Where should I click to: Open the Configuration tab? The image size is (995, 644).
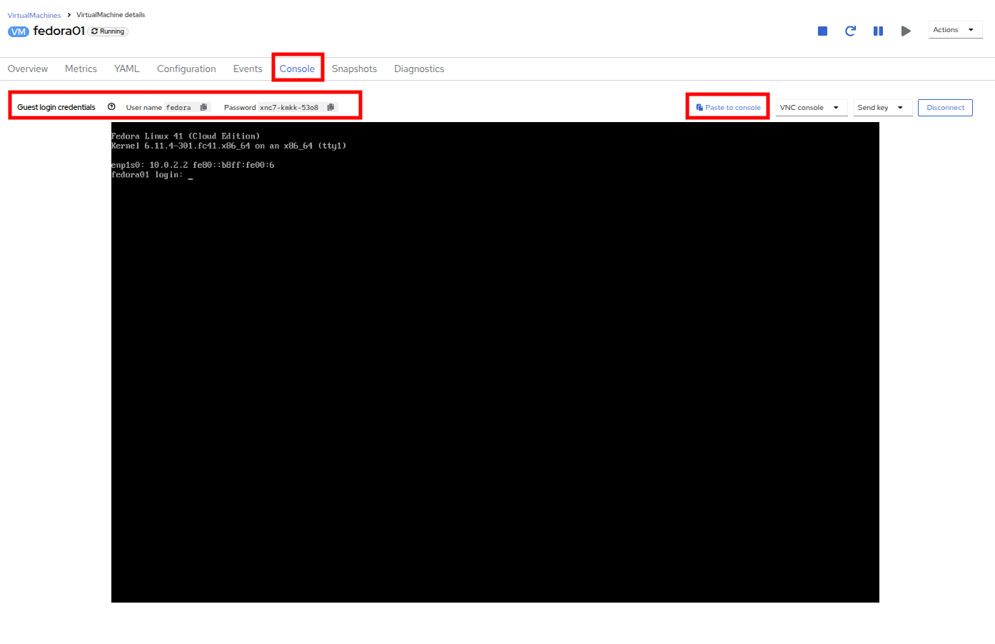click(186, 69)
